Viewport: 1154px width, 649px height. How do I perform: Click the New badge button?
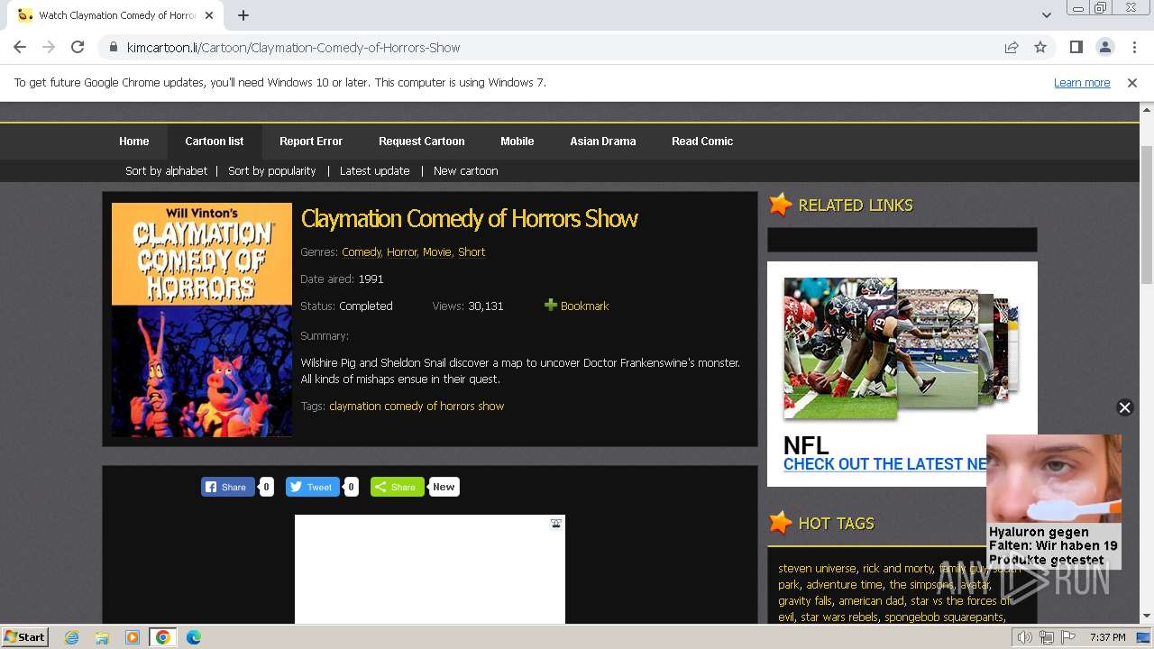[x=444, y=487]
